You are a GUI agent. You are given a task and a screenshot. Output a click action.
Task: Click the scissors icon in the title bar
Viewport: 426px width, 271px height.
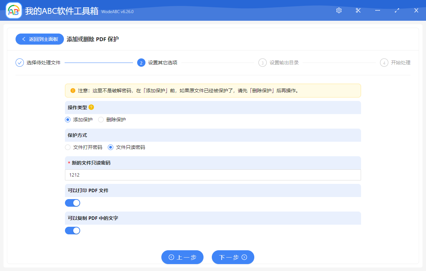pos(358,10)
